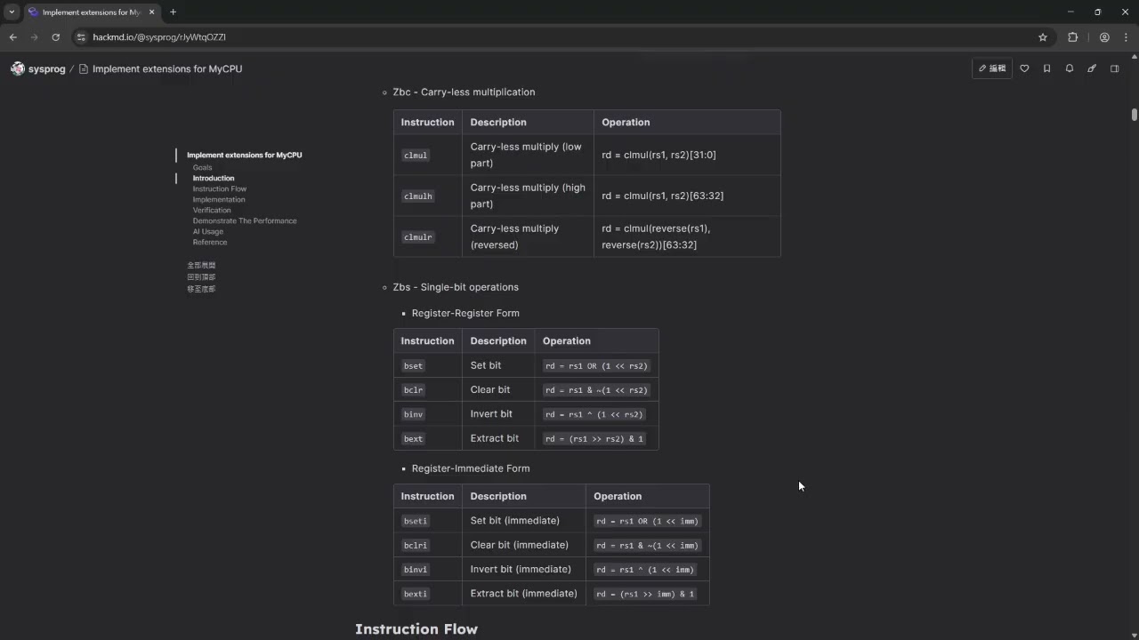This screenshot has width=1139, height=640.
Task: Open the paintbrush customize icon
Action: point(1092,68)
